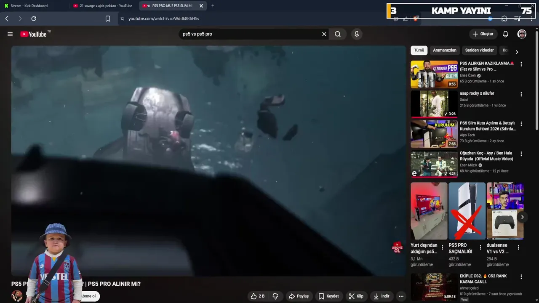Open options for dualsense V1 vs V2 short

[518, 247]
